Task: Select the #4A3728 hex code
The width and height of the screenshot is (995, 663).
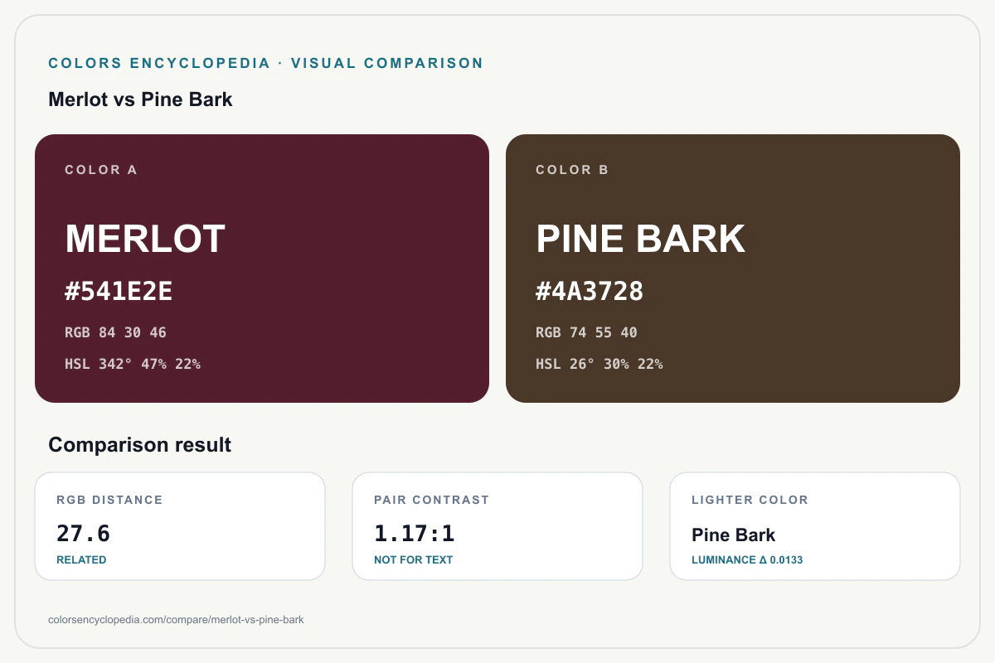Action: pos(590,292)
